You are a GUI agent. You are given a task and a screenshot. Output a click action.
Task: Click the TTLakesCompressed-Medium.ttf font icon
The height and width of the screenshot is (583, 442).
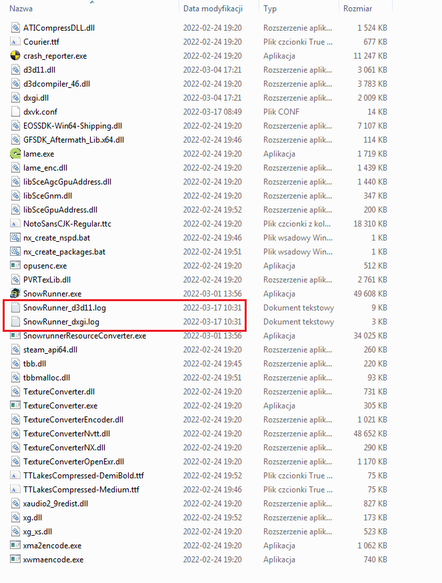(x=15, y=489)
